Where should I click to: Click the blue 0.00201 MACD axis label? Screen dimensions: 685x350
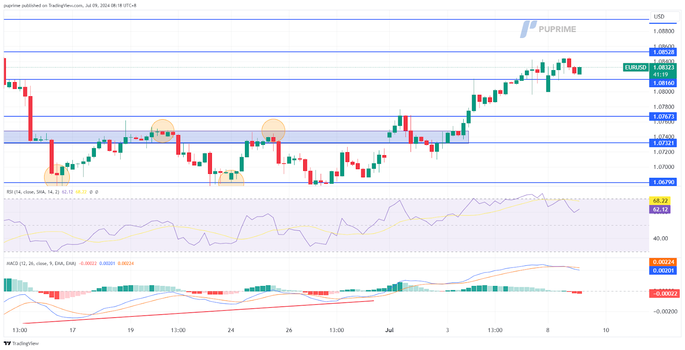663,271
